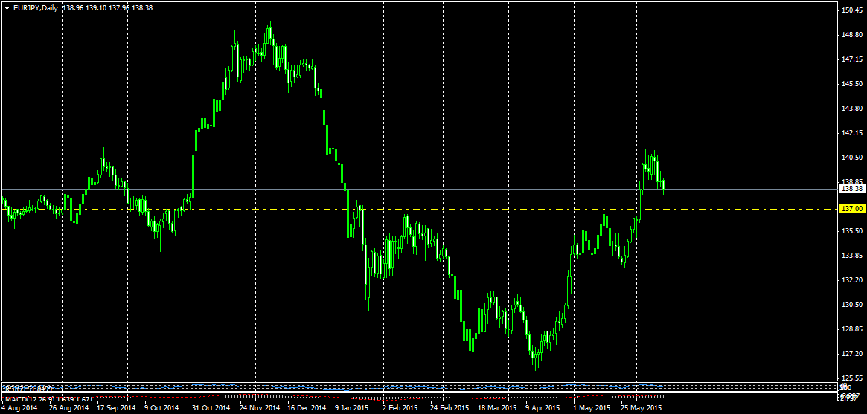The image size is (867, 414).
Task: Click the current price label 138.38
Action: [851, 189]
